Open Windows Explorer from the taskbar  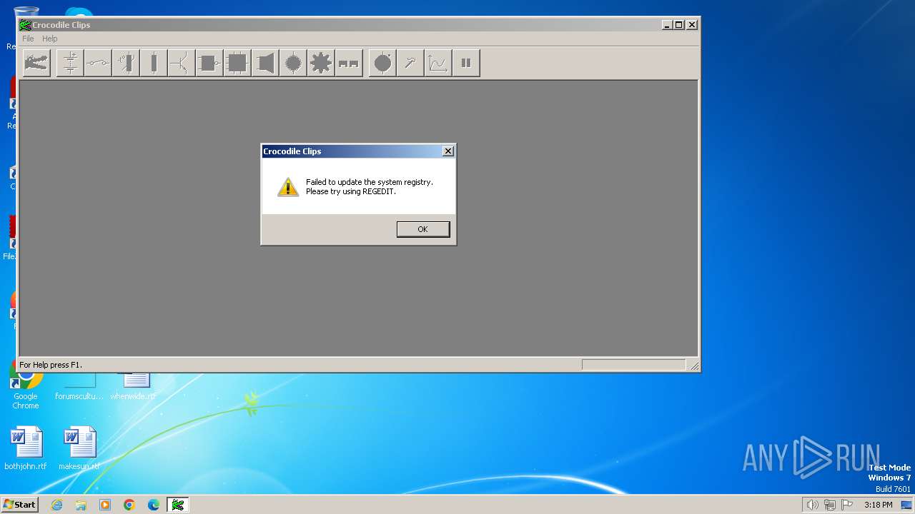point(81,505)
